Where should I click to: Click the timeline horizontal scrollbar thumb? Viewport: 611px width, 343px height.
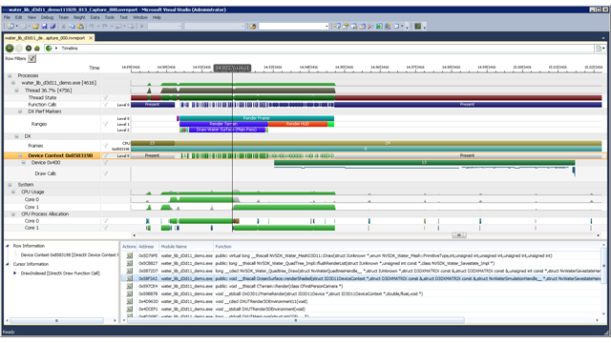tap(459, 235)
